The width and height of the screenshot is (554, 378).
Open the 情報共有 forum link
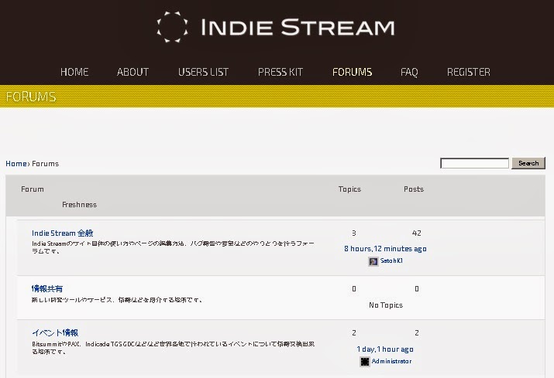point(47,289)
